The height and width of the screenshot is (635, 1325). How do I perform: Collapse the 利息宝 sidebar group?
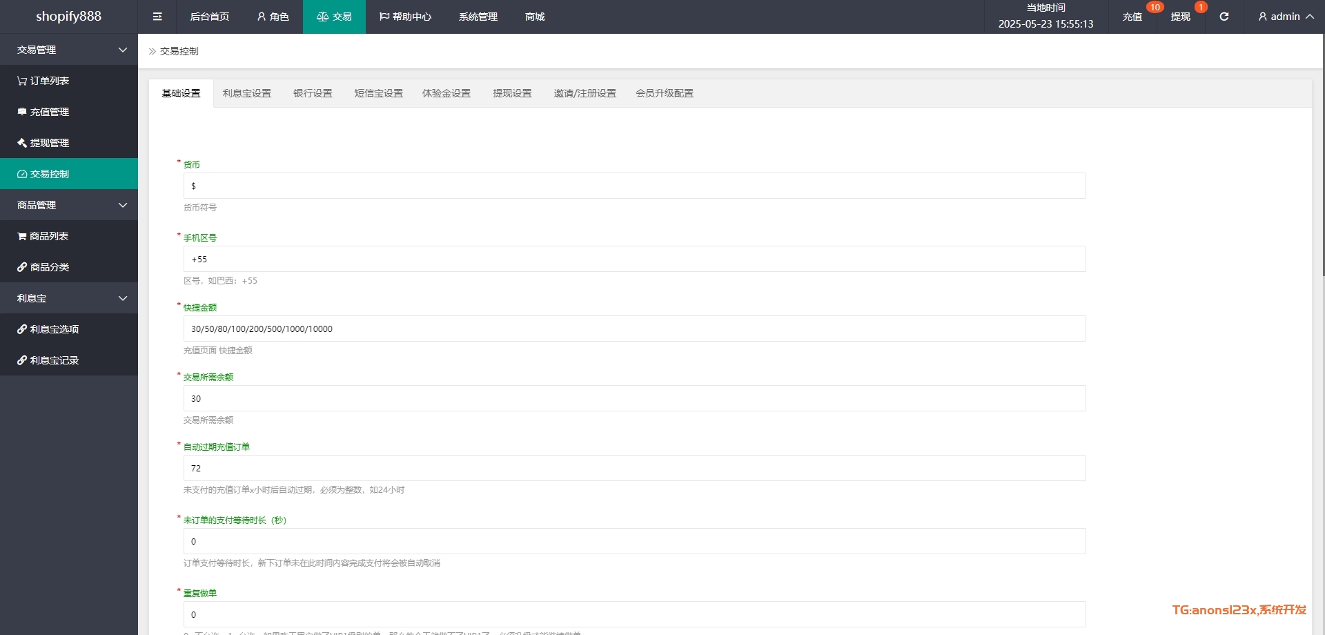(69, 298)
